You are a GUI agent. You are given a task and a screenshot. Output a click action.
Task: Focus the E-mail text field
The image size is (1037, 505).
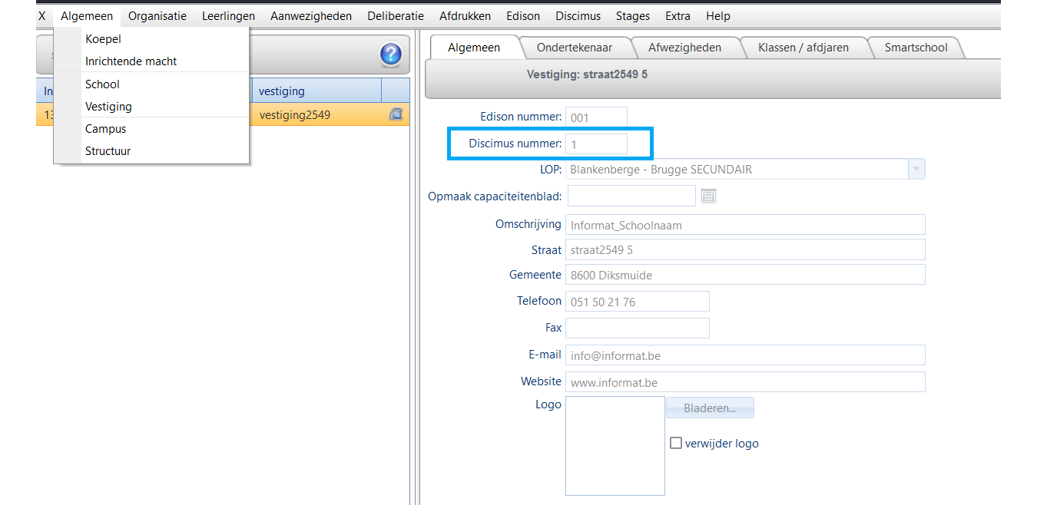tap(744, 355)
